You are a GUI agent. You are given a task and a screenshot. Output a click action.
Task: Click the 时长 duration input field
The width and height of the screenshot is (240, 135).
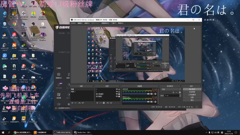pos(172,95)
